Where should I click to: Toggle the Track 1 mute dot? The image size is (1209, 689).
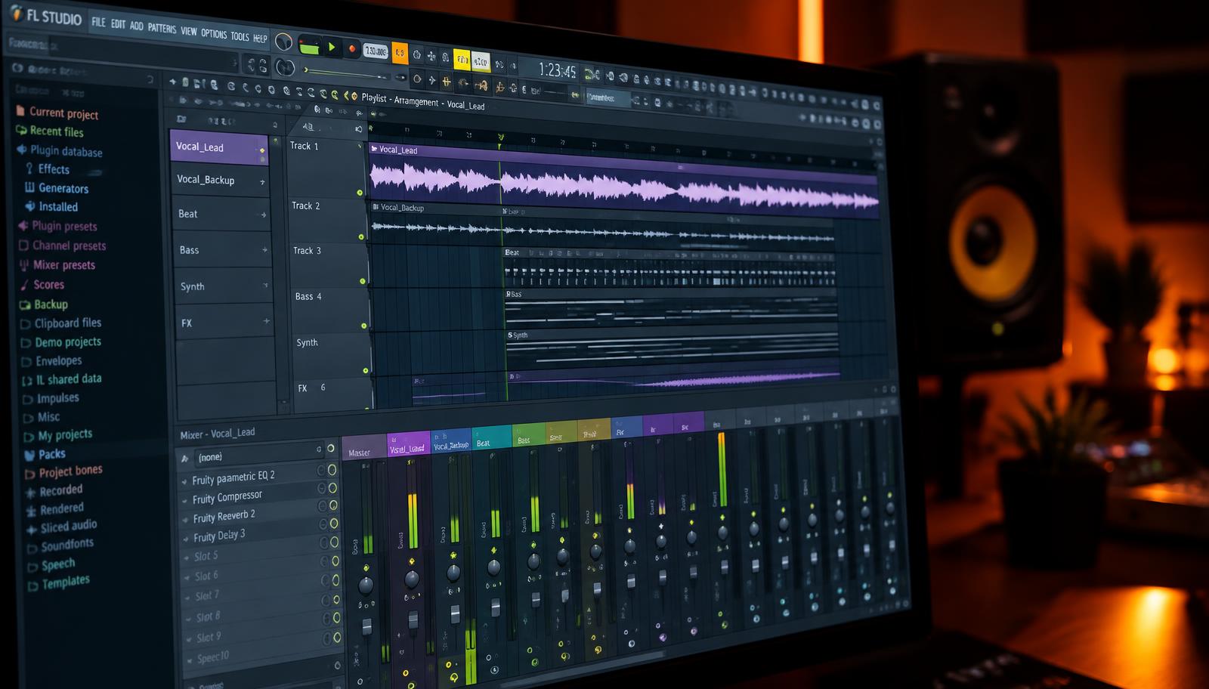tap(360, 193)
